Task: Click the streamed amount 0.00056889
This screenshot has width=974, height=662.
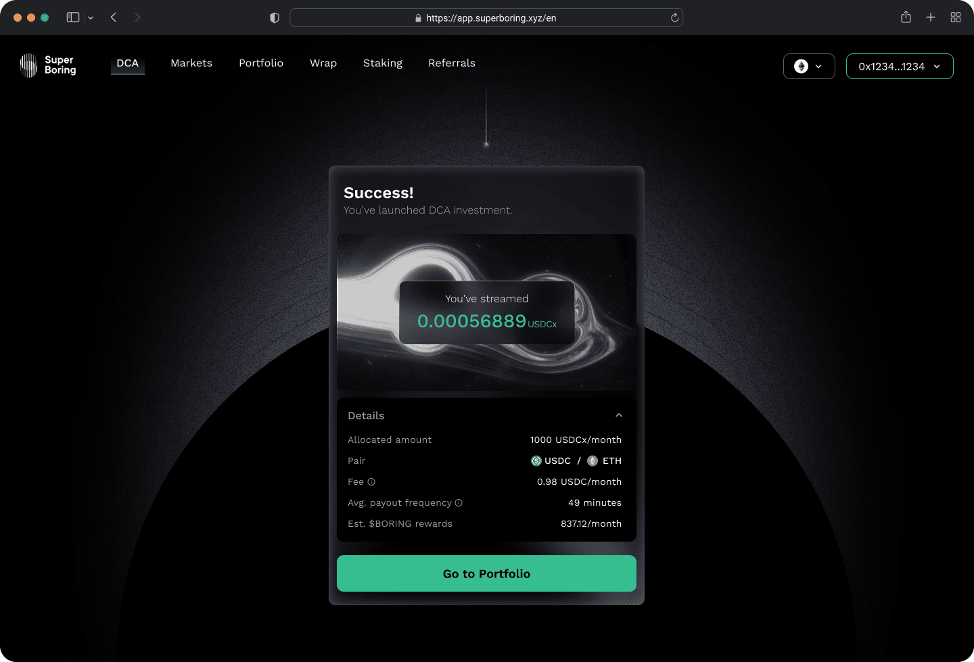Action: click(471, 321)
